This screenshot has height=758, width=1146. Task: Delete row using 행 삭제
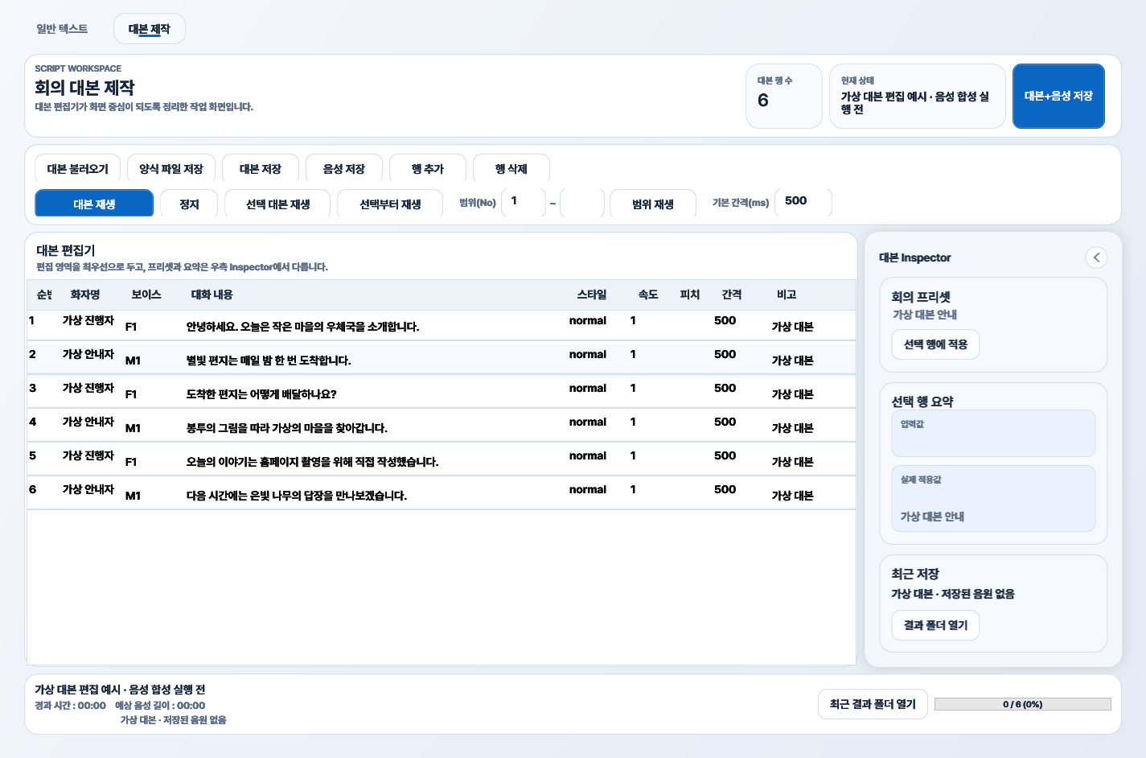(511, 169)
